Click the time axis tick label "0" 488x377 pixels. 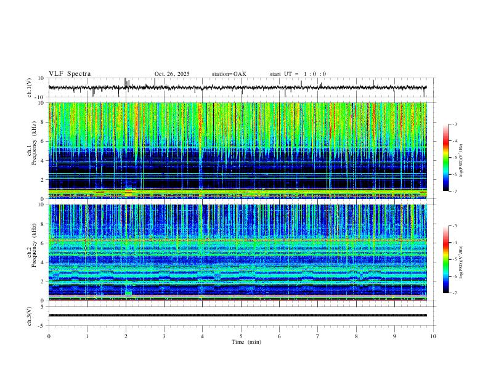click(x=49, y=336)
